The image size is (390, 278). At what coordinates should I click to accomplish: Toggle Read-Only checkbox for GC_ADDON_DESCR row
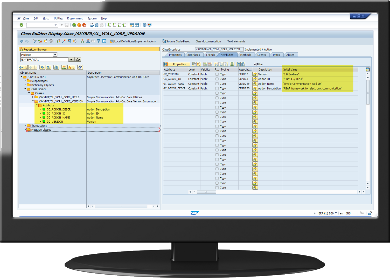pyautogui.click(x=217, y=88)
